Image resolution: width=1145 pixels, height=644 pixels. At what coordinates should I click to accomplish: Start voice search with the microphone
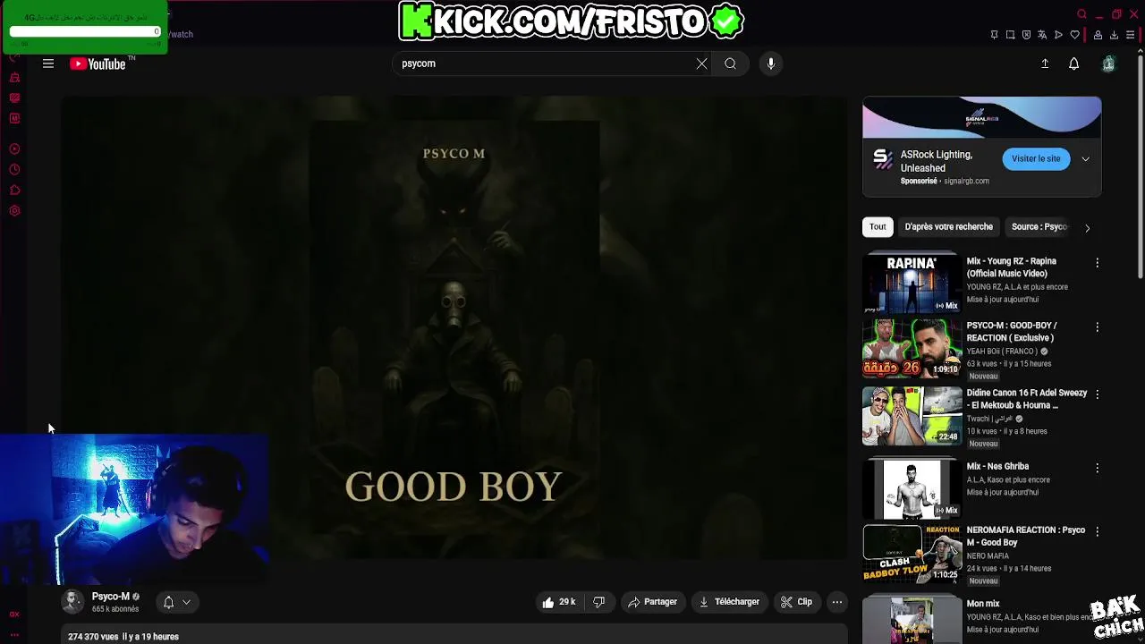click(x=770, y=64)
